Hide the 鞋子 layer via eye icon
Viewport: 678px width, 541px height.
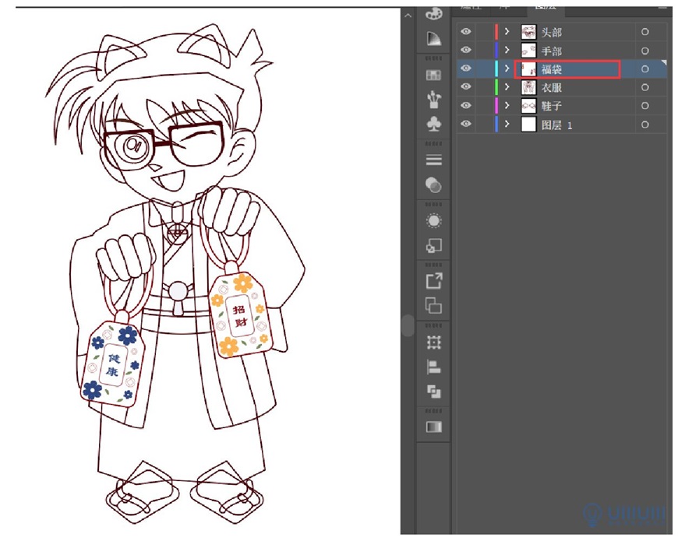pos(466,105)
